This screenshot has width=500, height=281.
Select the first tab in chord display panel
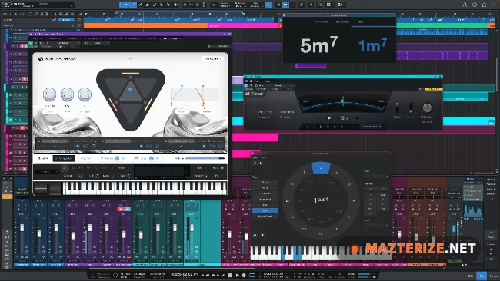(321, 21)
